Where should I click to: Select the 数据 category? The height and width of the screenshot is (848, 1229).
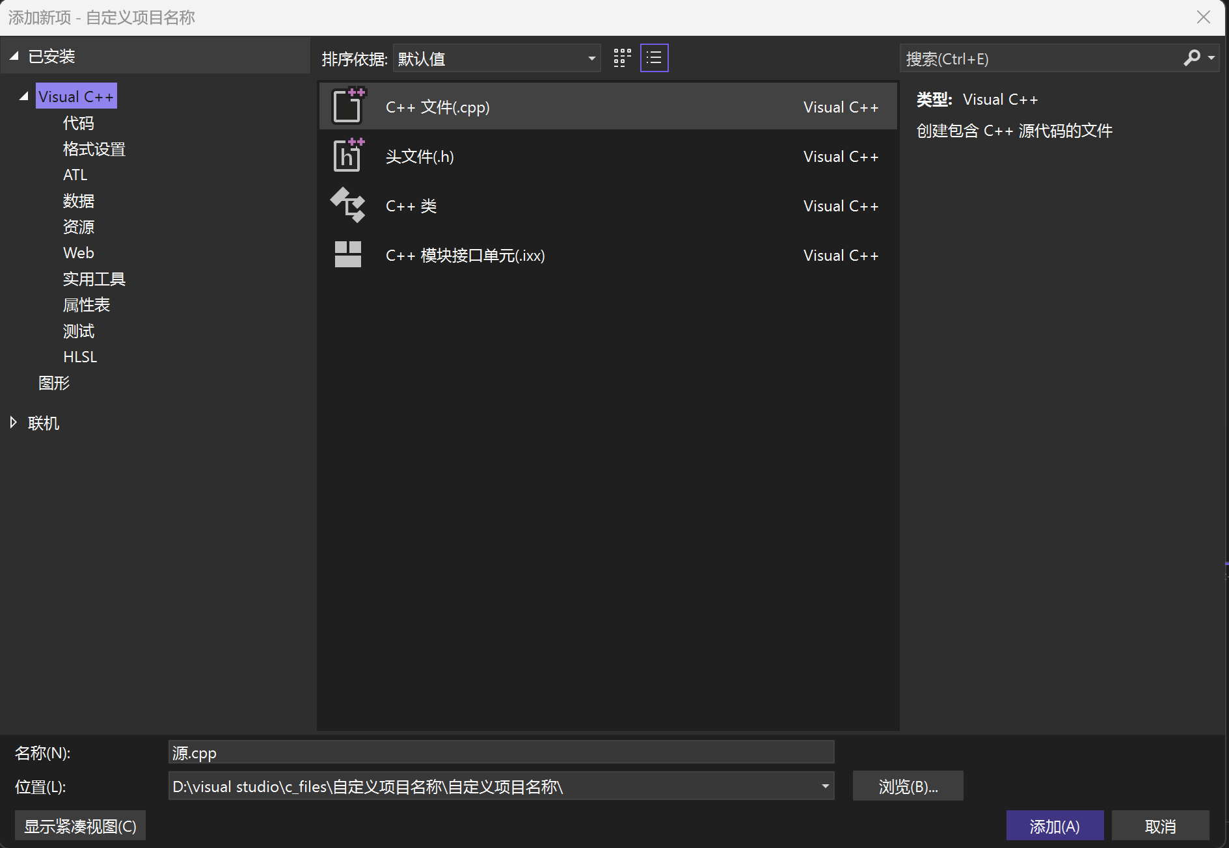79,201
